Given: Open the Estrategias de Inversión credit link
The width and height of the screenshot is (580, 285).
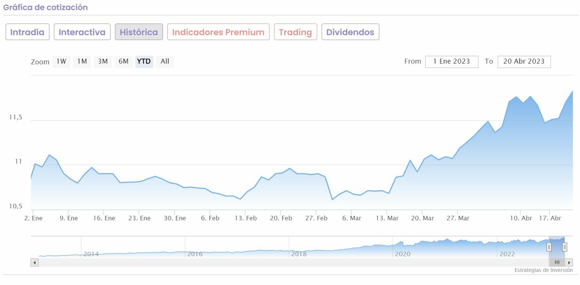Looking at the screenshot, I should pos(543,270).
